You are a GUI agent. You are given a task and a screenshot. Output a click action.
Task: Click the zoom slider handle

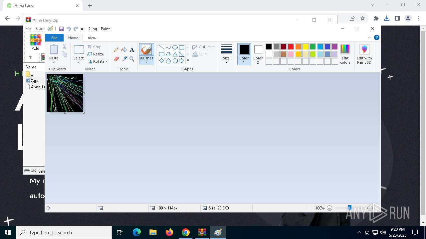pos(349,208)
